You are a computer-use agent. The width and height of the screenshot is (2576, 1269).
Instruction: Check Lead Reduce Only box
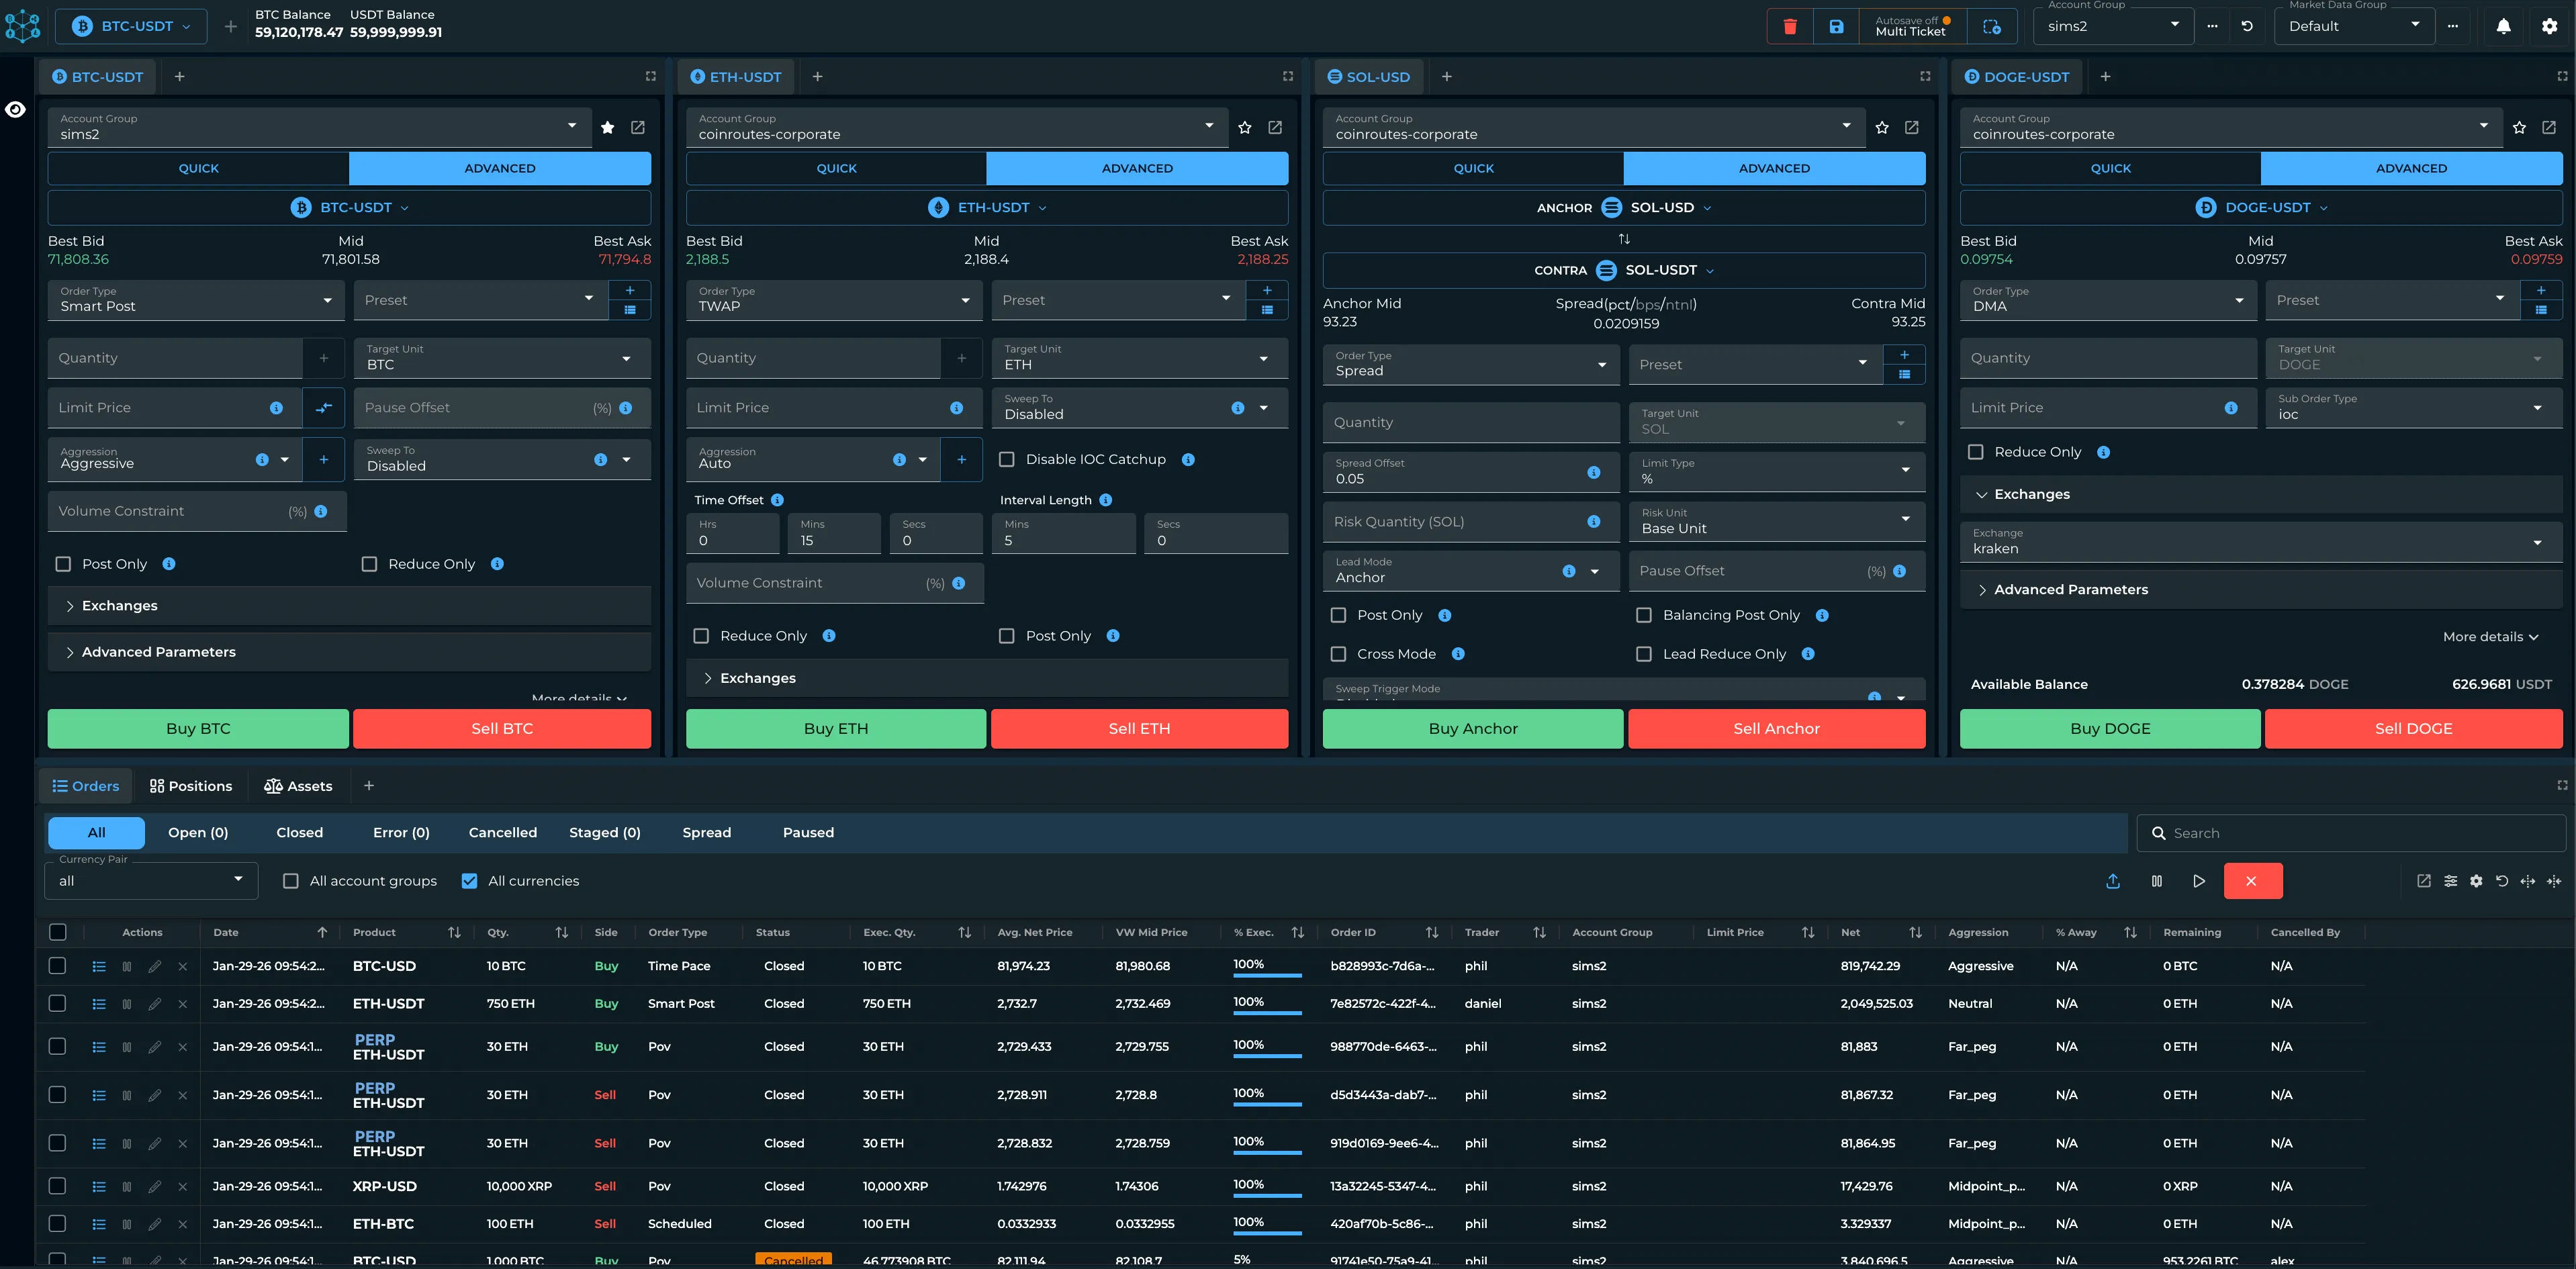click(x=1644, y=654)
